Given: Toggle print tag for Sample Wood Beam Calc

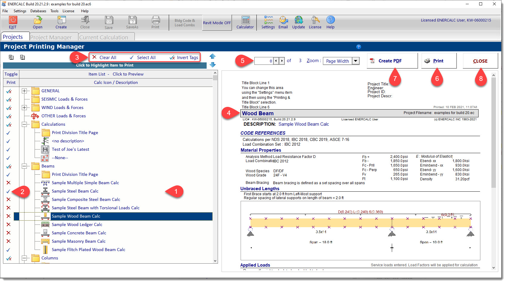Looking at the screenshot, I should 8,216.
